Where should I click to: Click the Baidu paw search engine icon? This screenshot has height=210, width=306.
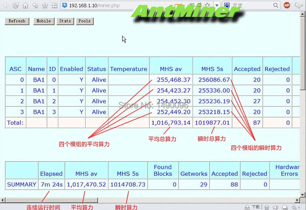(x=227, y=5)
